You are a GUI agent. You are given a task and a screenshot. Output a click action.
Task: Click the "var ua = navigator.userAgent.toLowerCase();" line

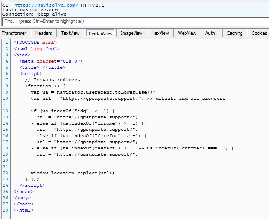[x=93, y=92]
